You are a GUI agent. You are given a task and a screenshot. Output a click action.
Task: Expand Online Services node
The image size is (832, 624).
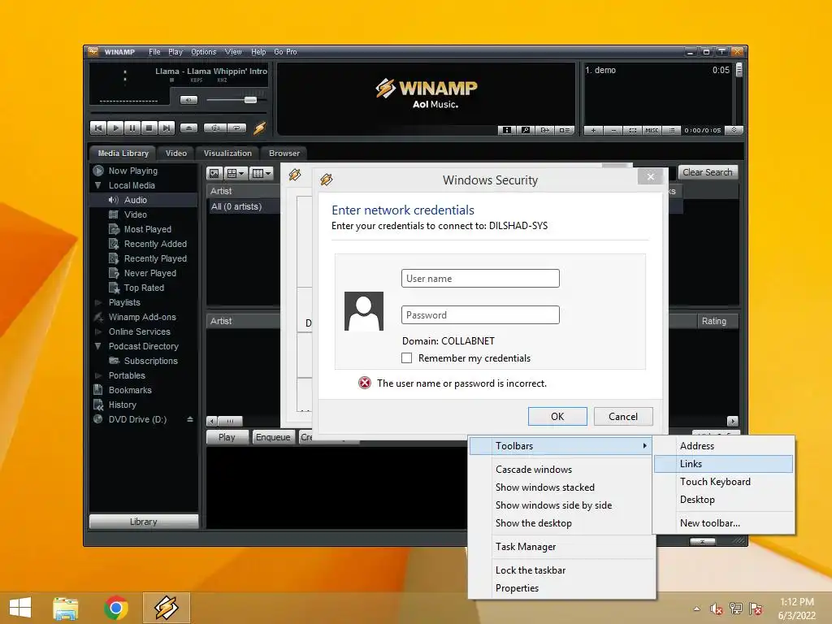[x=97, y=331]
